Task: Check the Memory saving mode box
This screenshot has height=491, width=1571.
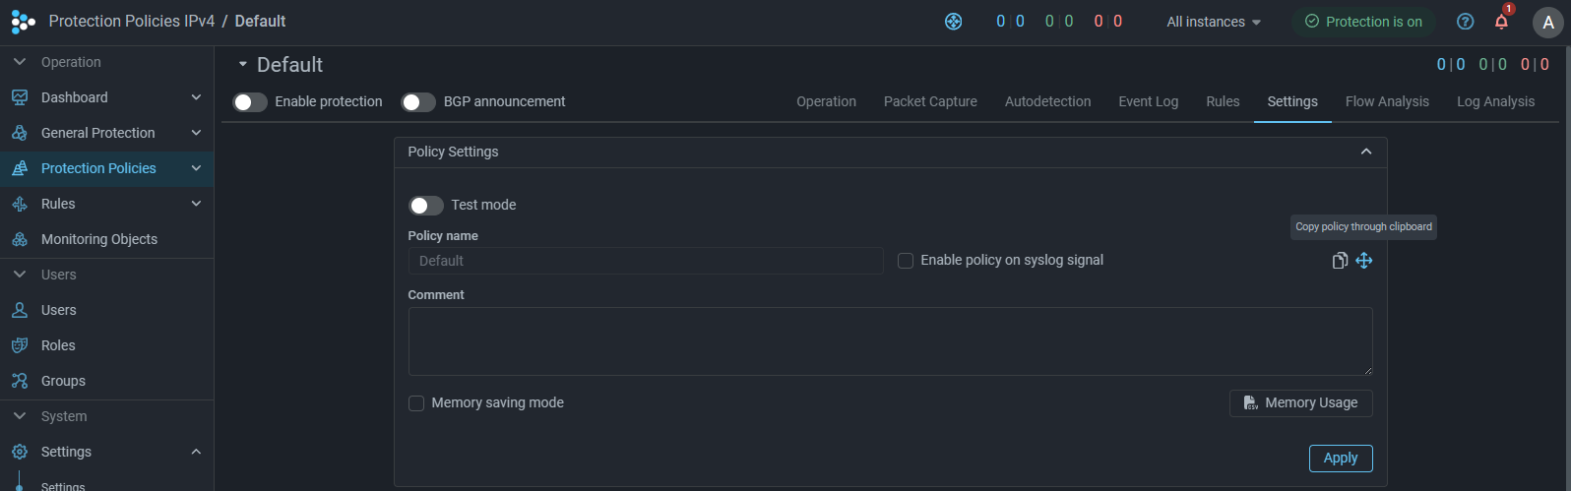Action: pos(416,403)
